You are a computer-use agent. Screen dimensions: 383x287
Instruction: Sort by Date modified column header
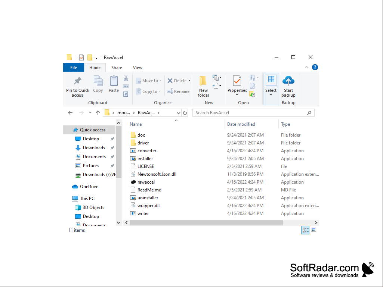(241, 124)
